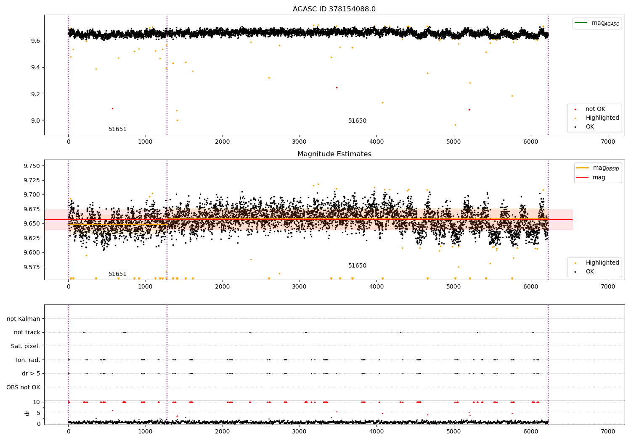Click the "not track" row label
Image resolution: width=631 pixels, height=441 pixels.
pyautogui.click(x=27, y=333)
